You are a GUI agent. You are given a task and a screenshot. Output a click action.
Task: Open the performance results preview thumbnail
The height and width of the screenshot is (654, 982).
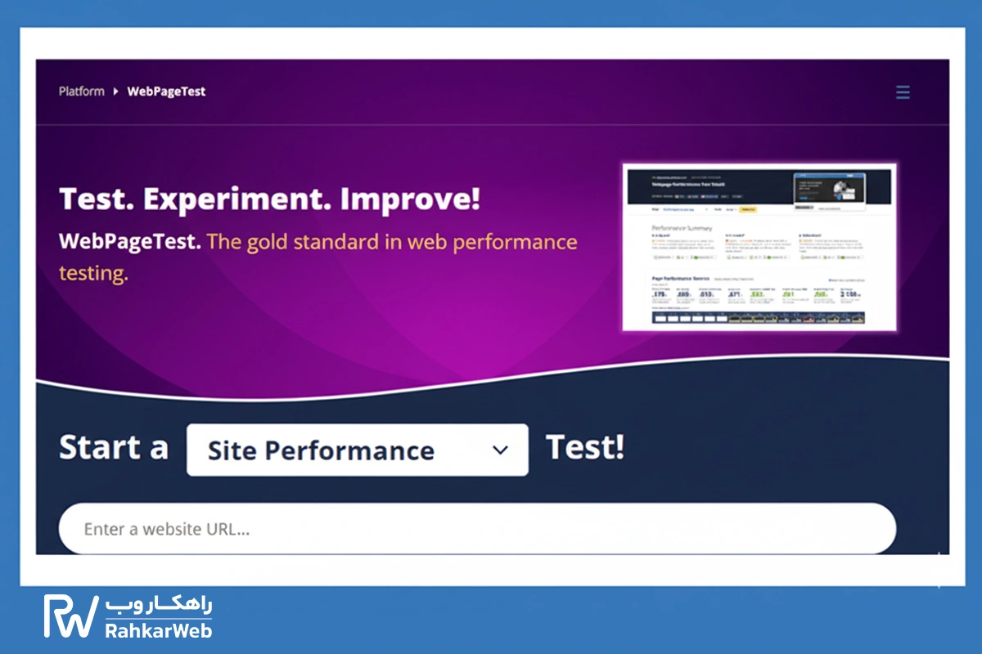point(759,247)
